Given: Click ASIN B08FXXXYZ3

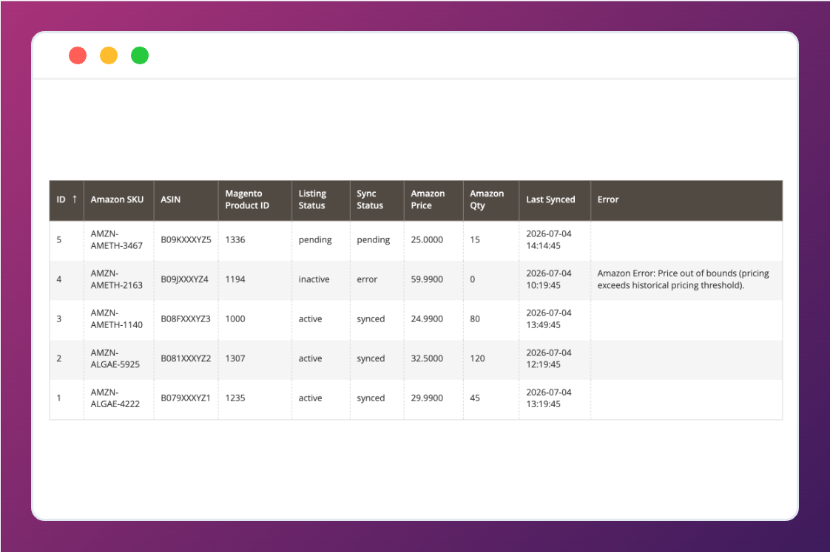Looking at the screenshot, I should 186,318.
